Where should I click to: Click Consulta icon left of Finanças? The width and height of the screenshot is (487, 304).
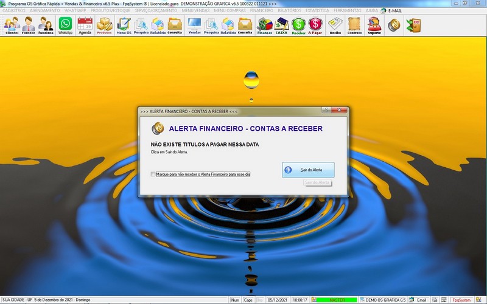point(245,26)
